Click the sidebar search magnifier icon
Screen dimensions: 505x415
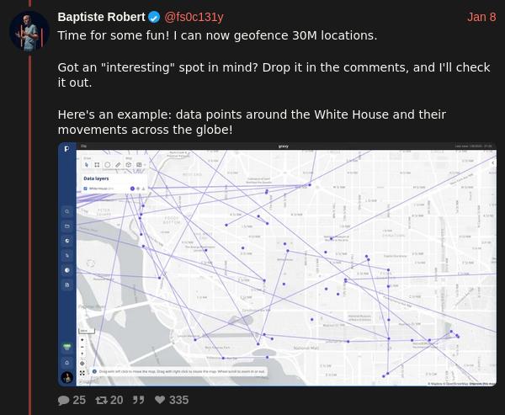67,211
